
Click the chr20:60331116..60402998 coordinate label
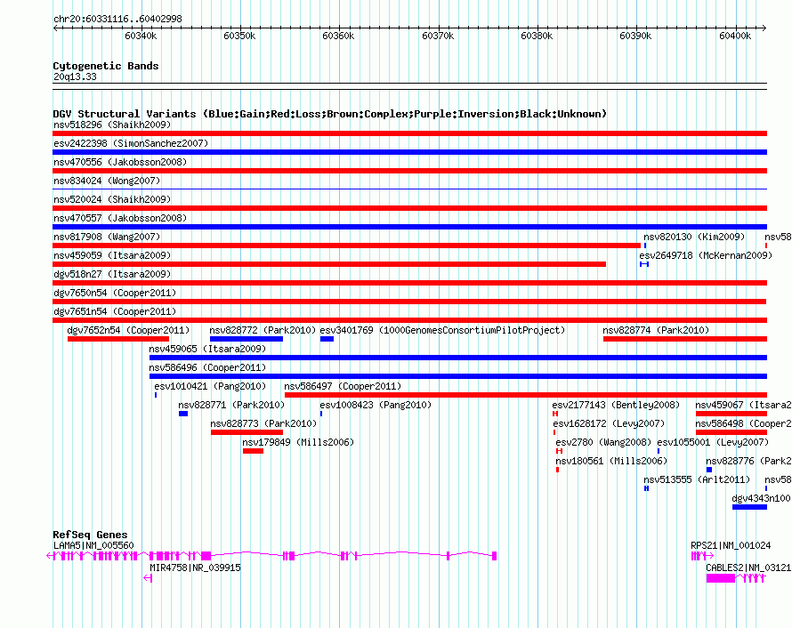(x=117, y=19)
